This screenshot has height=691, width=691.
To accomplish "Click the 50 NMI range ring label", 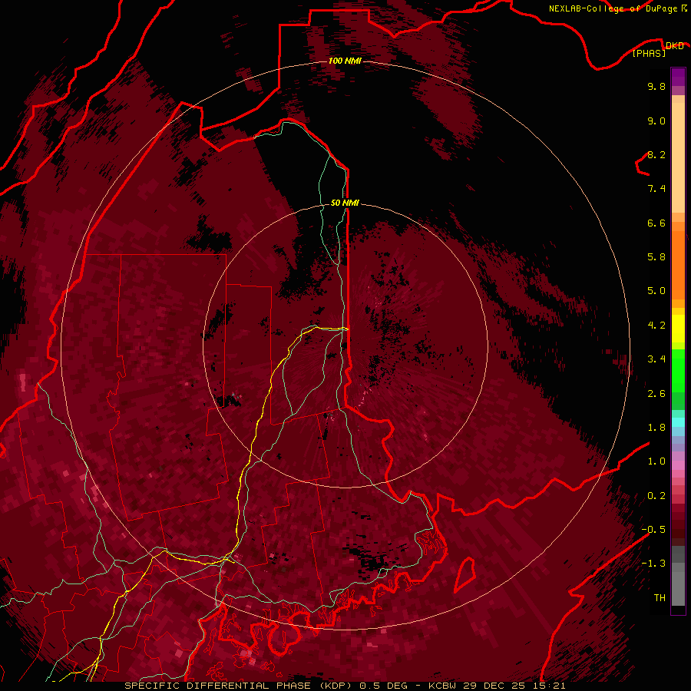I will pyautogui.click(x=345, y=203).
